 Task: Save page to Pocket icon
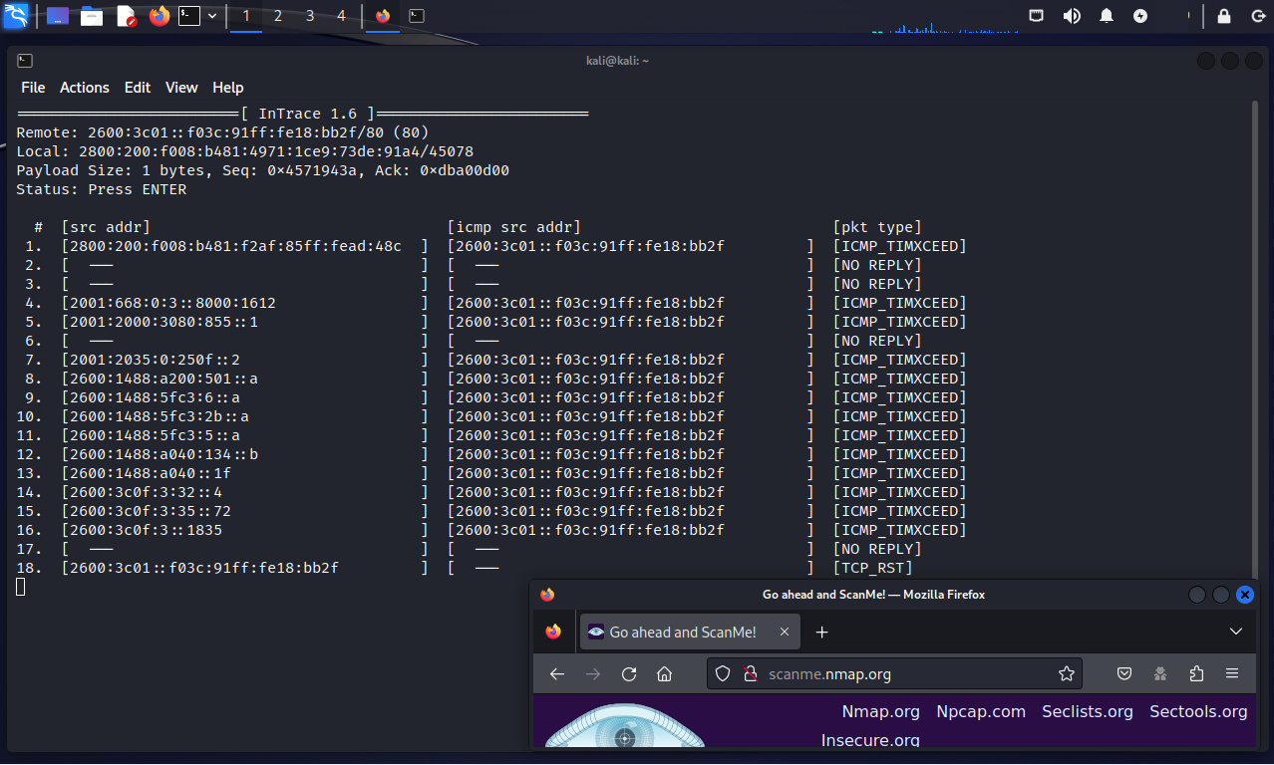(1124, 674)
